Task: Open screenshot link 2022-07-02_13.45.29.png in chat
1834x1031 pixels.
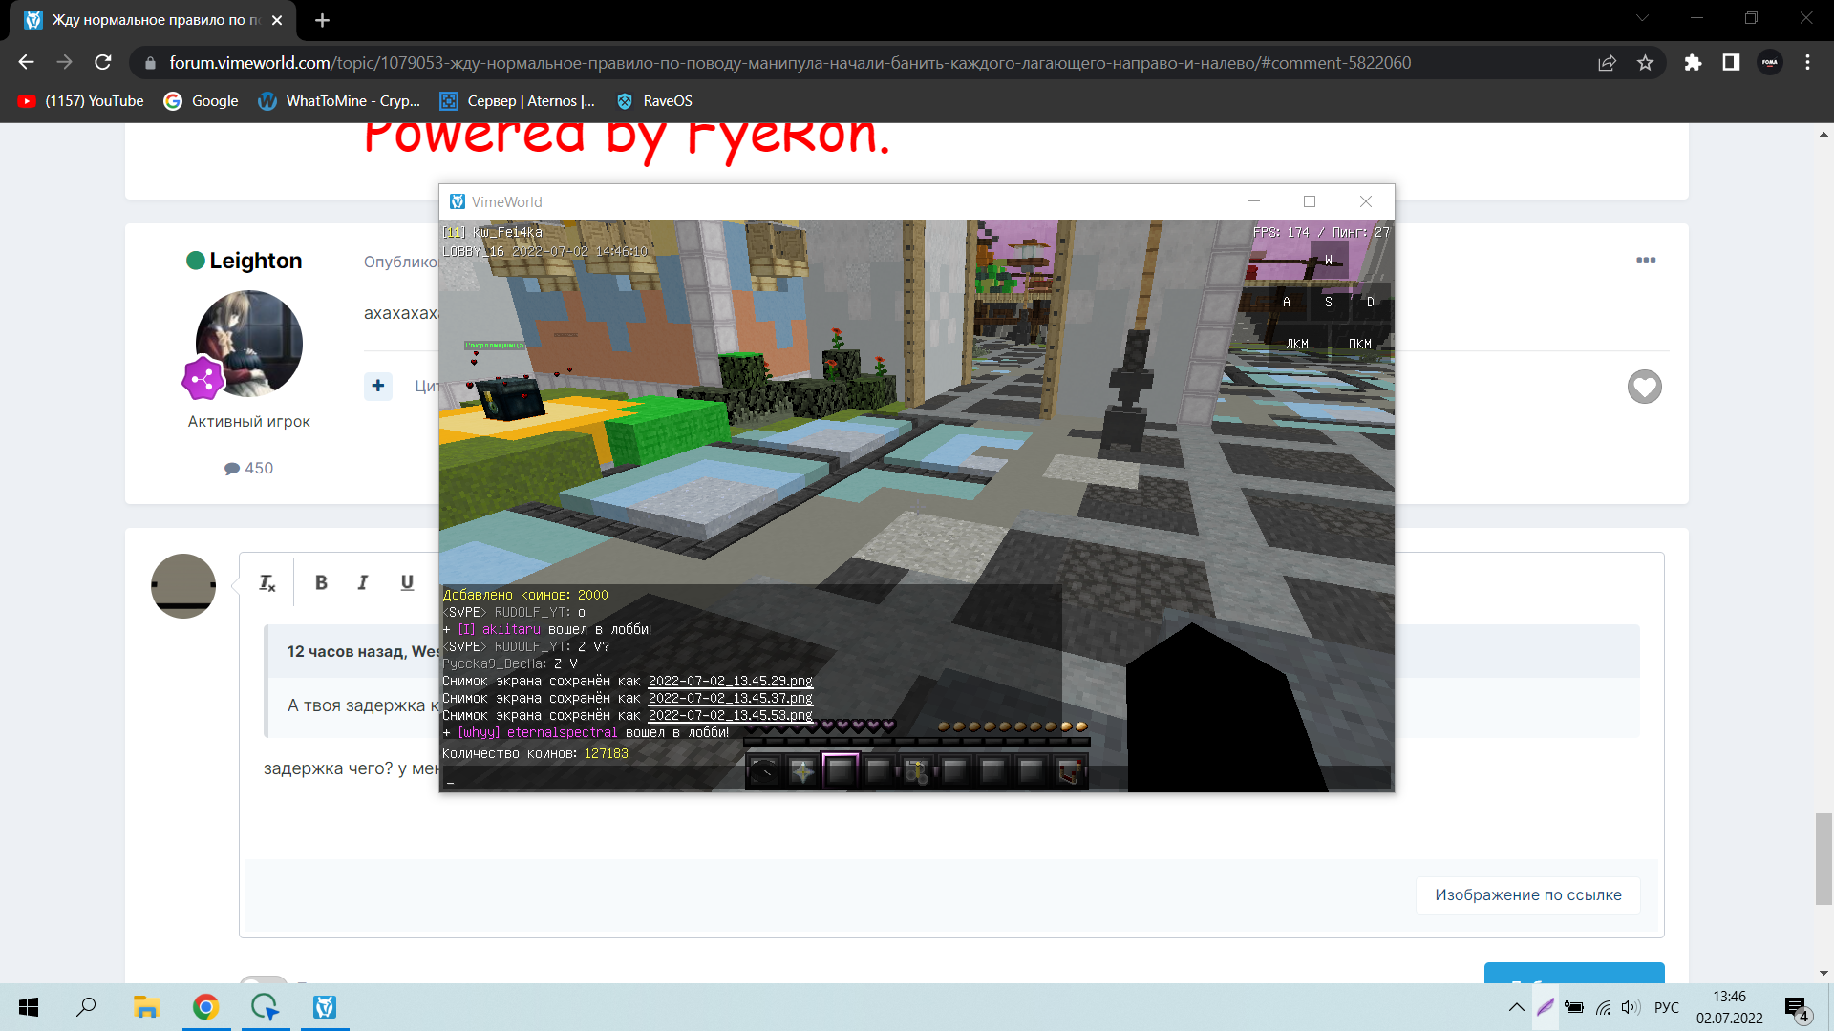Action: (730, 681)
